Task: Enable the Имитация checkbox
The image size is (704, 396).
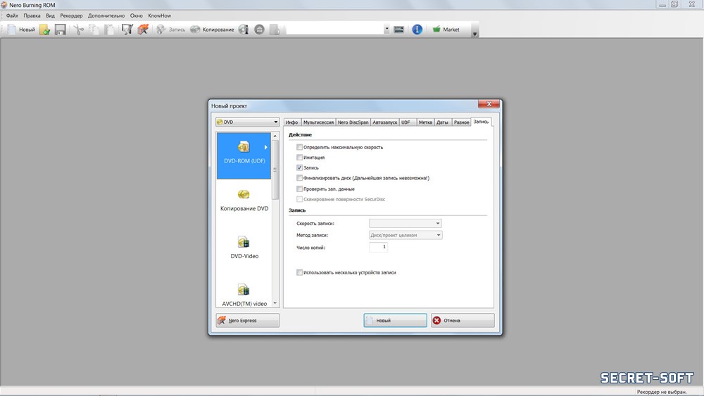Action: 299,158
